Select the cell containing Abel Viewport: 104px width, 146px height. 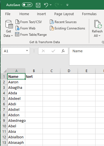[x=16, y=126]
